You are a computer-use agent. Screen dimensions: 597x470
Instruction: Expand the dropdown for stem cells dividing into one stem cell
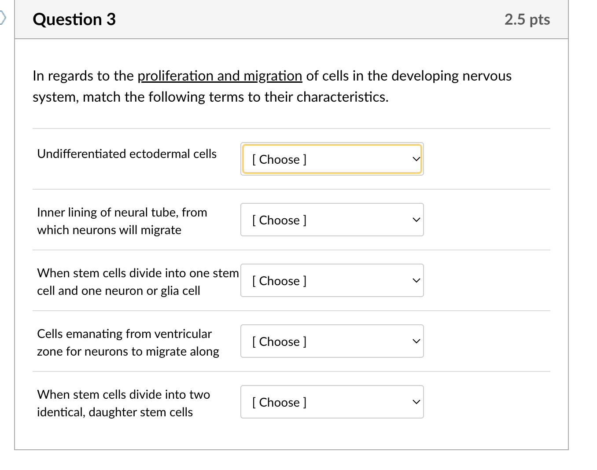click(x=332, y=280)
